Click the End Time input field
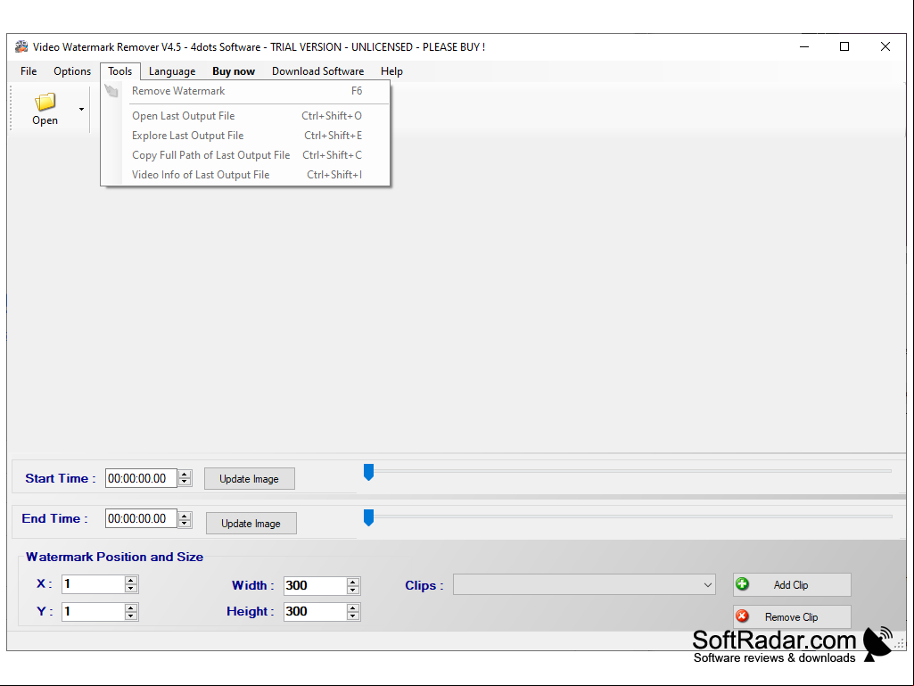Screen dimensions: 914x686 coord(141,518)
